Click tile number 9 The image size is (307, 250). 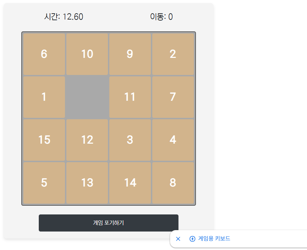[x=130, y=54]
